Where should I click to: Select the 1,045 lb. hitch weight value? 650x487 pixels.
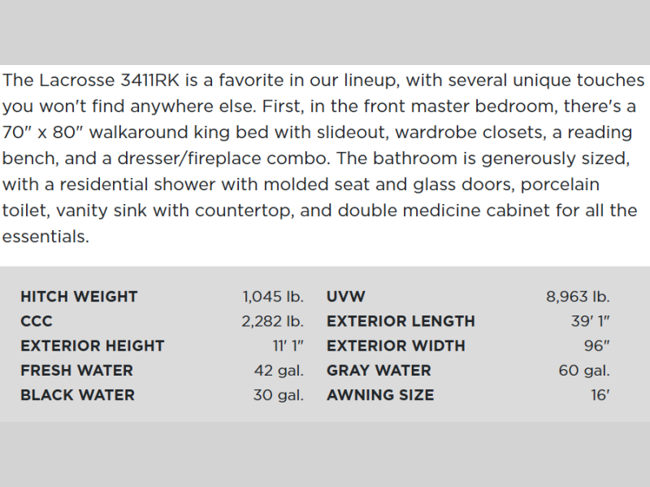click(273, 297)
